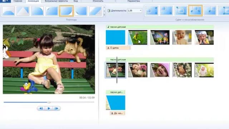Select the 'песня дет...' audio track in third row
The width and height of the screenshot is (229, 129).
[x=116, y=92]
